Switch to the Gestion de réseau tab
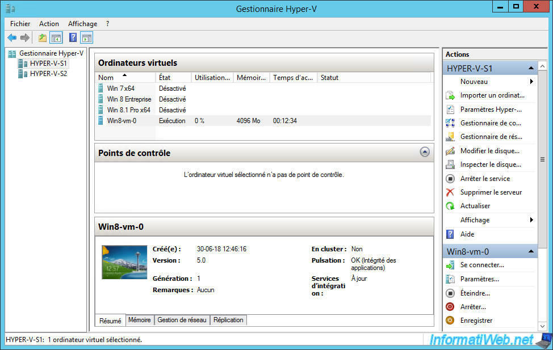 tap(182, 320)
